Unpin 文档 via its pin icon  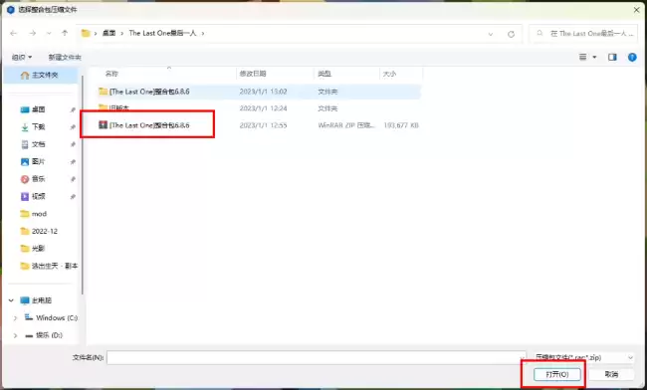(73, 144)
